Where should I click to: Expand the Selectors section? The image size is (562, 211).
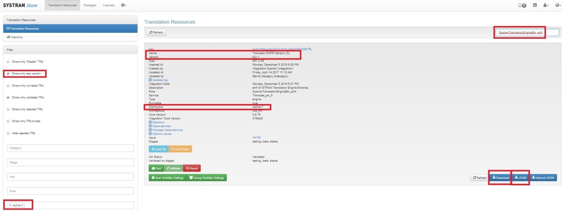156,122
